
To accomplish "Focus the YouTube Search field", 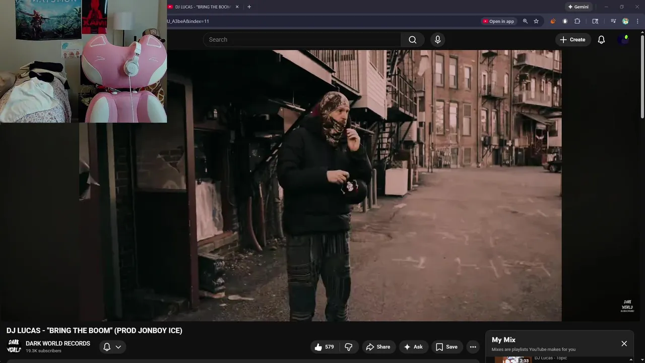I will 302,40.
